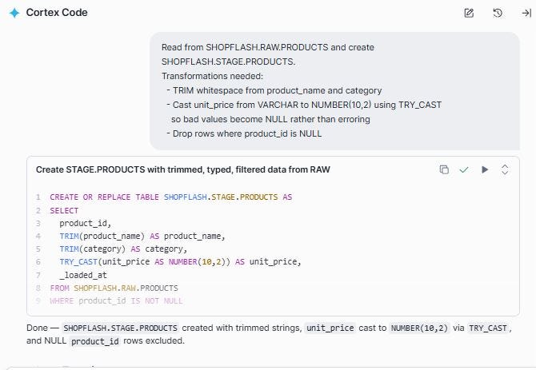Click the WHERE product_id IS NOT NULL line
The height and width of the screenshot is (370, 536).
[x=116, y=300]
